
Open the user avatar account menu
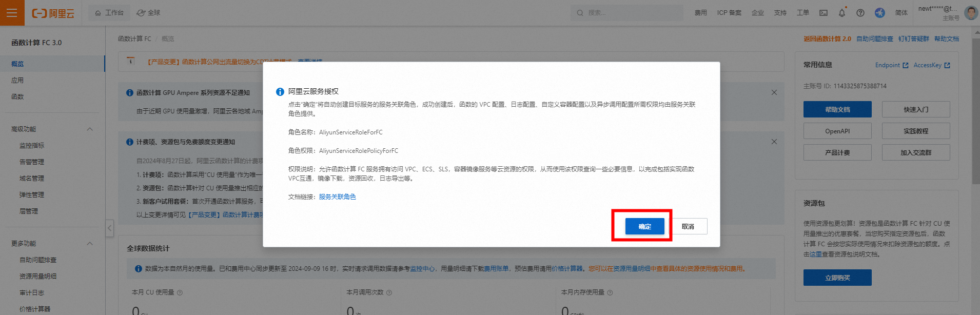(x=971, y=13)
